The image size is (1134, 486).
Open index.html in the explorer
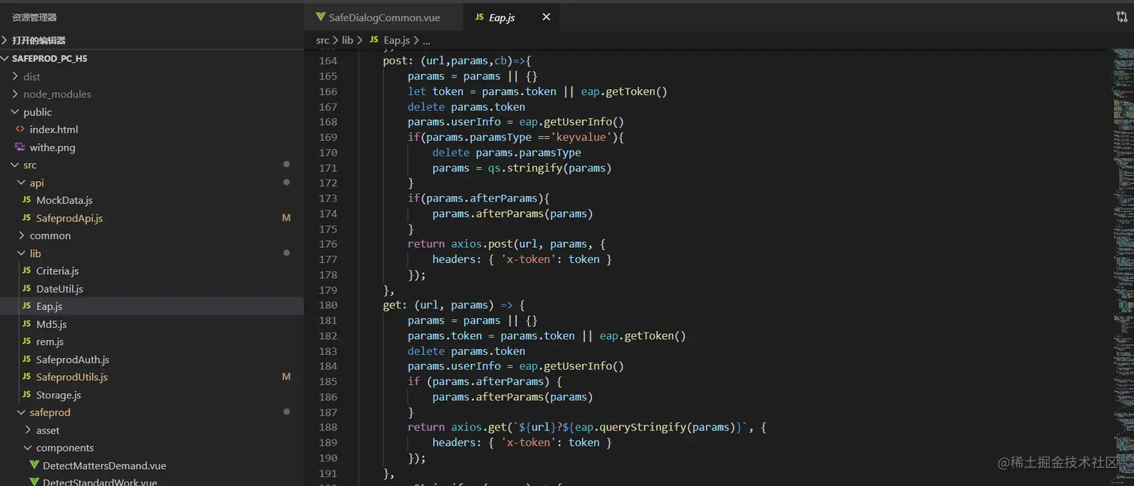pos(151,130)
